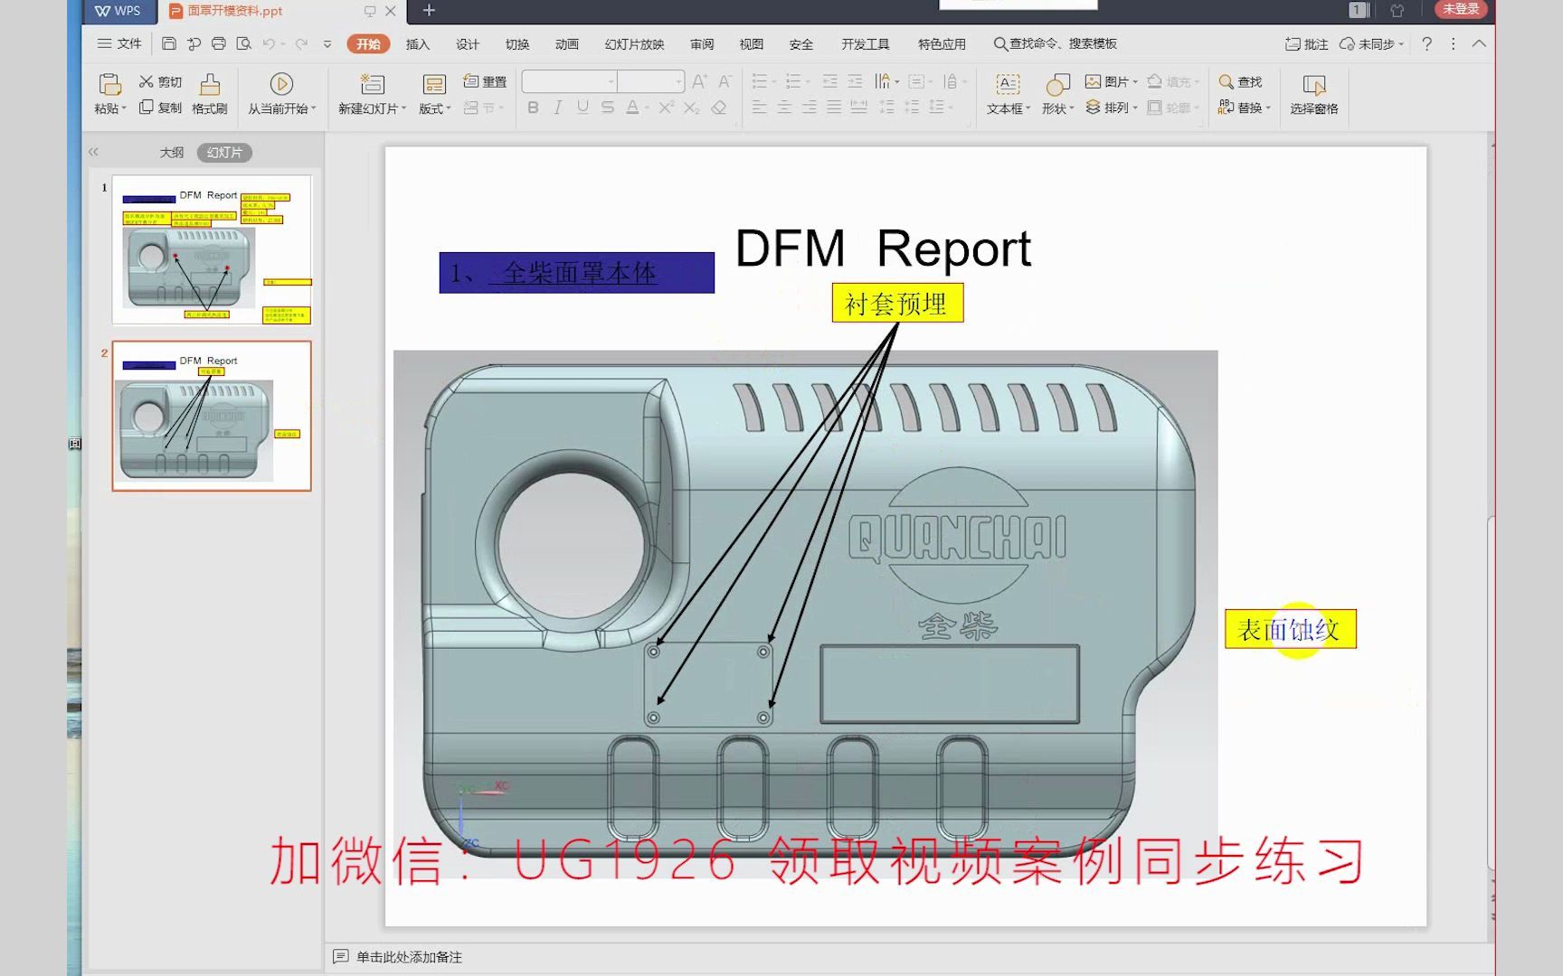This screenshot has height=976, width=1563.
Task: Toggle Strikethrough formatting
Action: (608, 108)
